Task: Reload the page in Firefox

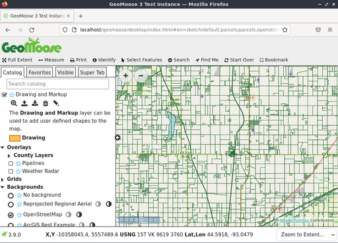Action: click(32, 30)
